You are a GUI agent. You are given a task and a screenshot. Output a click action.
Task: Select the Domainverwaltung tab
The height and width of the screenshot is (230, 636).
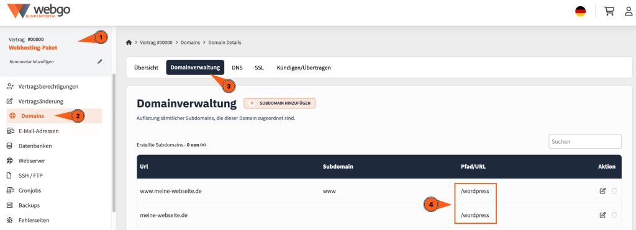tap(195, 68)
